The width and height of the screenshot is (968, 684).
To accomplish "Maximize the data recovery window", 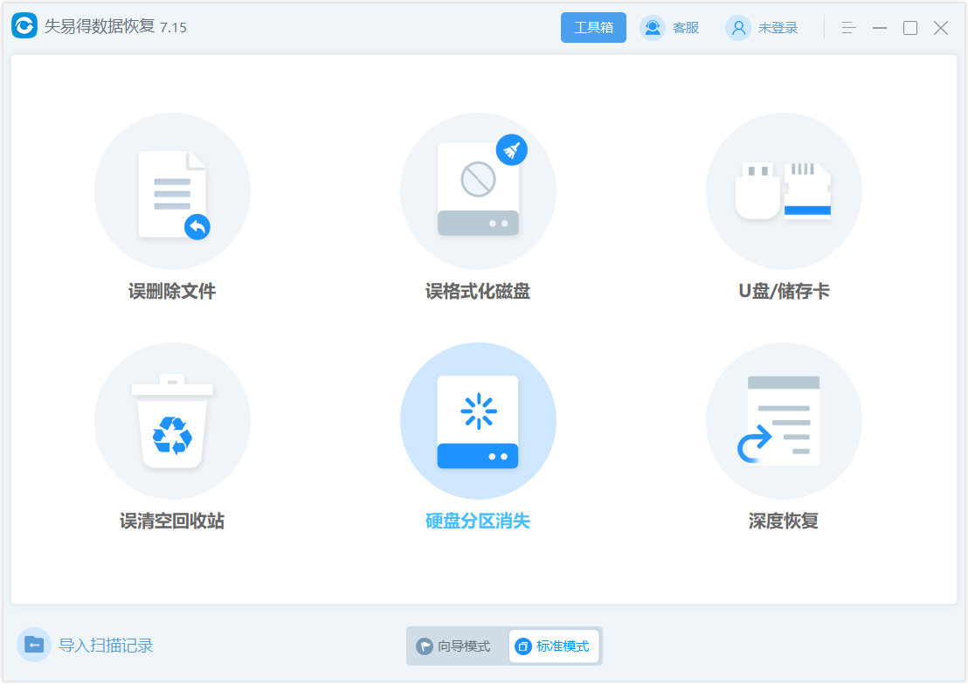I will (x=910, y=28).
